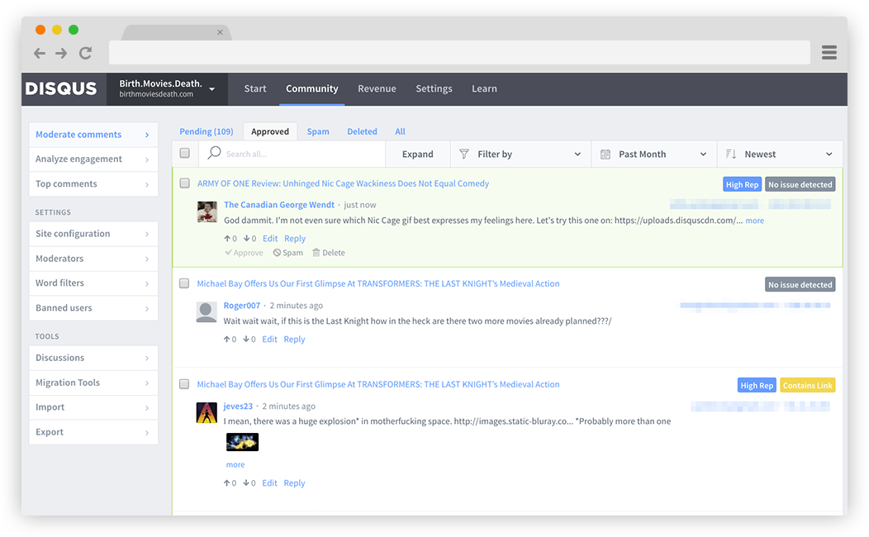
Task: Open Top comments in the sidebar
Action: pos(93,184)
